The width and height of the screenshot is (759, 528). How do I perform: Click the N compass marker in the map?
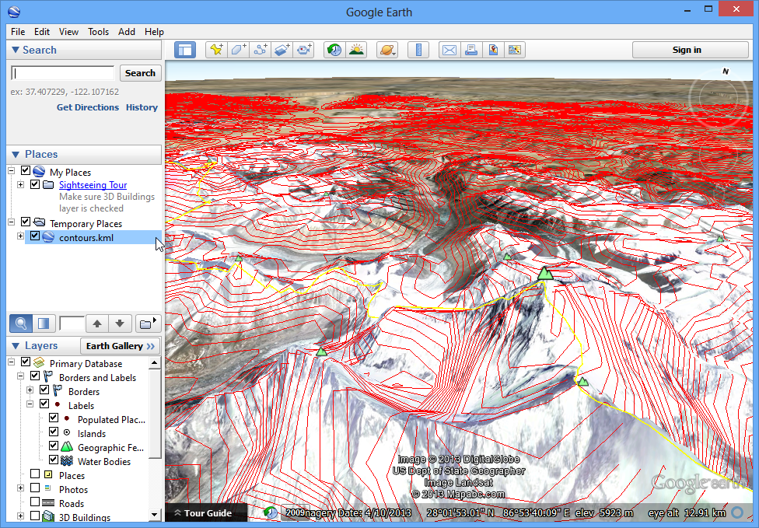tap(725, 71)
